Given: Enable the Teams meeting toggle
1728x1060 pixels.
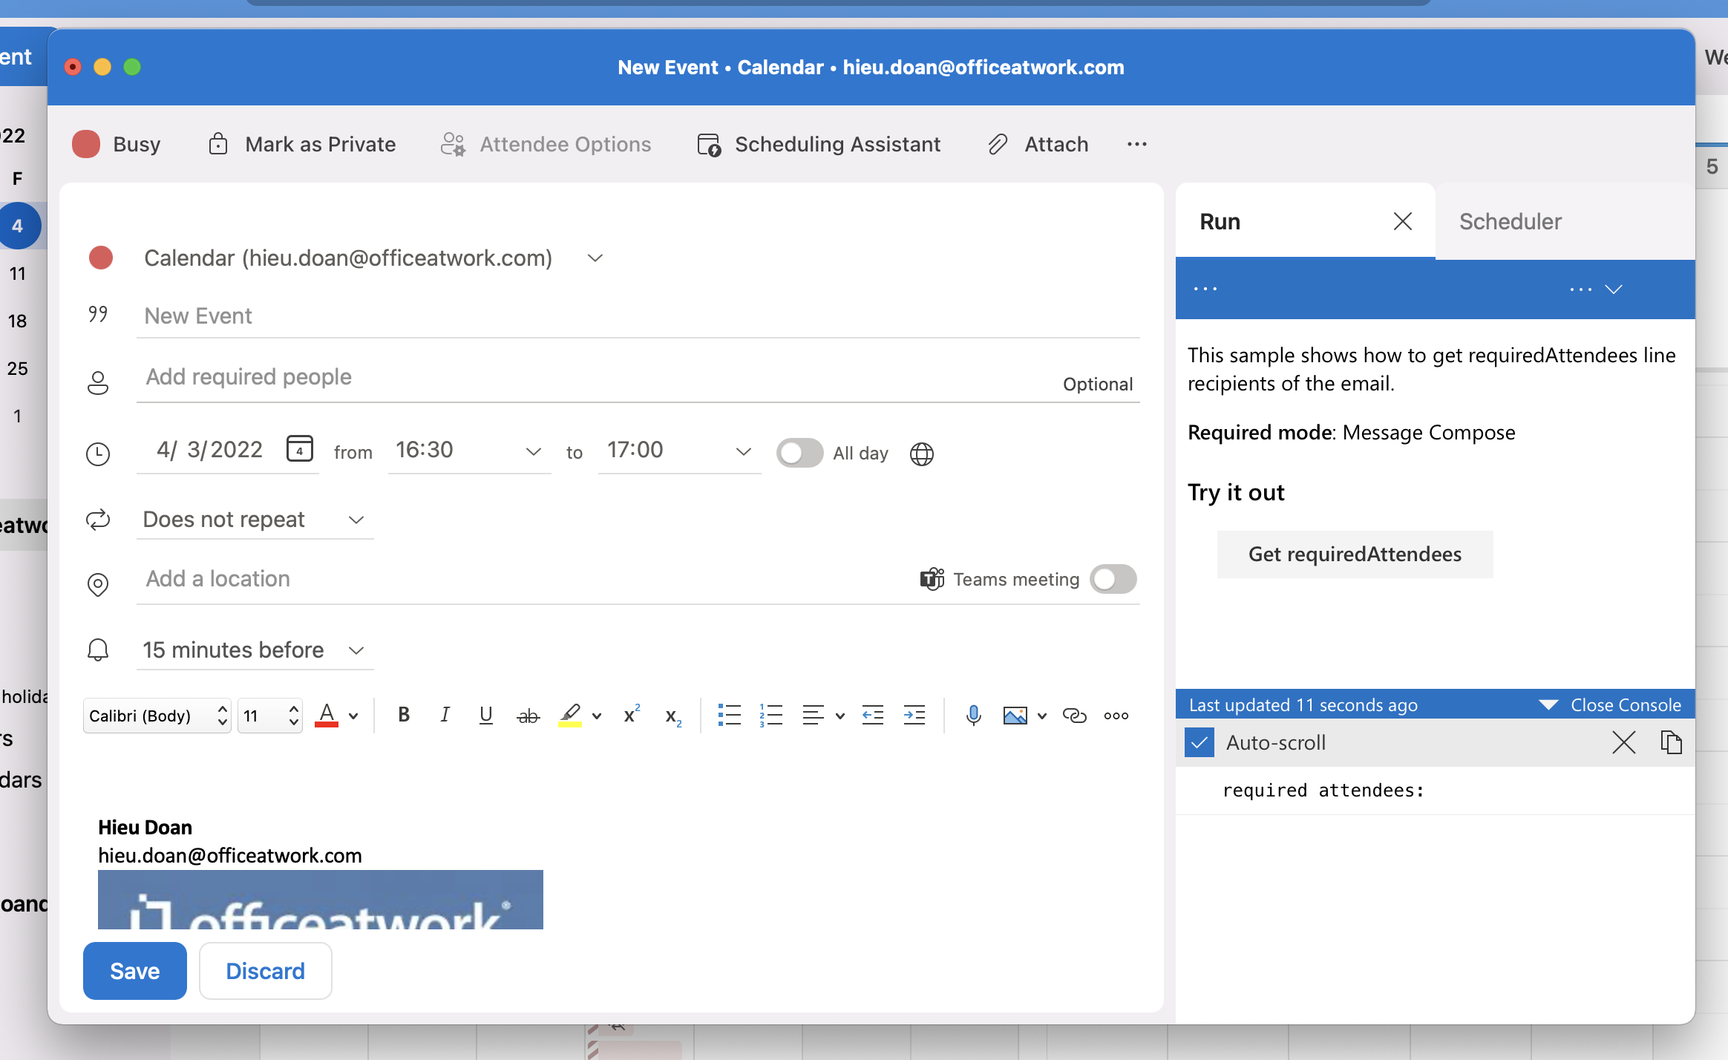Looking at the screenshot, I should pos(1113,579).
